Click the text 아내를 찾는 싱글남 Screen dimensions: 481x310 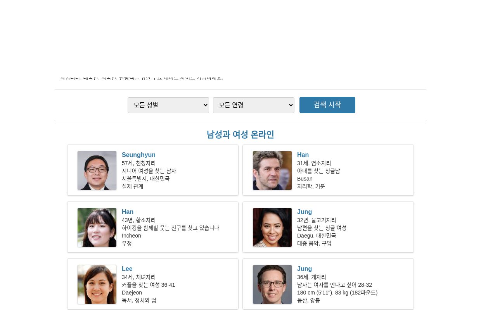318,171
